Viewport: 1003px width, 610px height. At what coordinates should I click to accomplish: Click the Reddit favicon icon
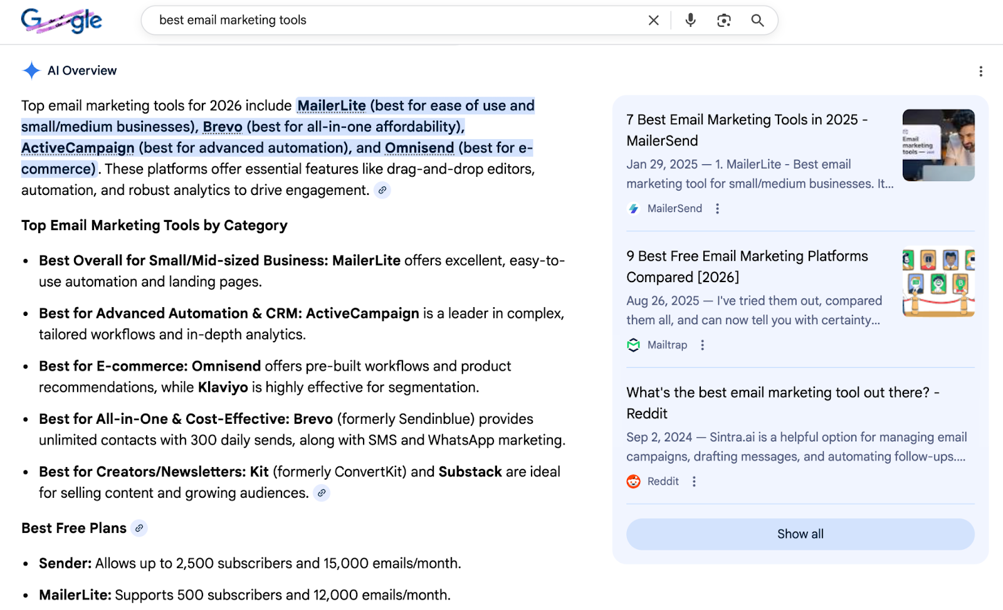[634, 481]
